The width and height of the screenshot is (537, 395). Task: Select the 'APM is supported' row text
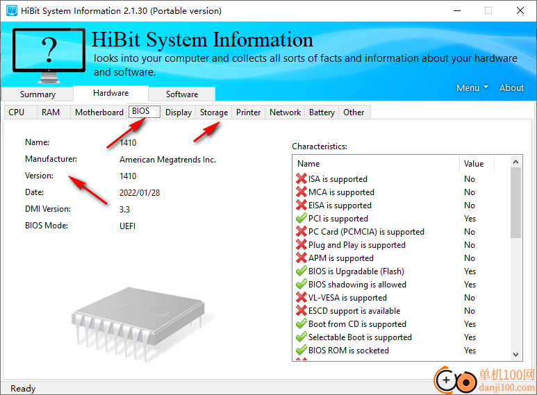pyautogui.click(x=341, y=258)
